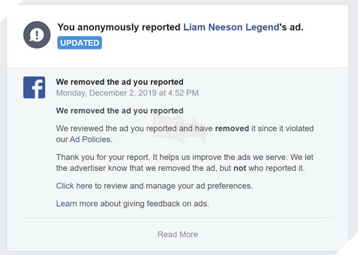Open "Learn more" about ad feedback
This screenshot has width=358, height=255.
pos(77,203)
